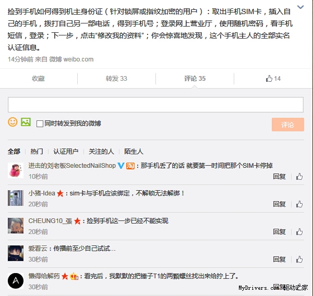313x296 pixels.
Task: Insert an emoji with the smiley icon
Action: tap(13, 122)
